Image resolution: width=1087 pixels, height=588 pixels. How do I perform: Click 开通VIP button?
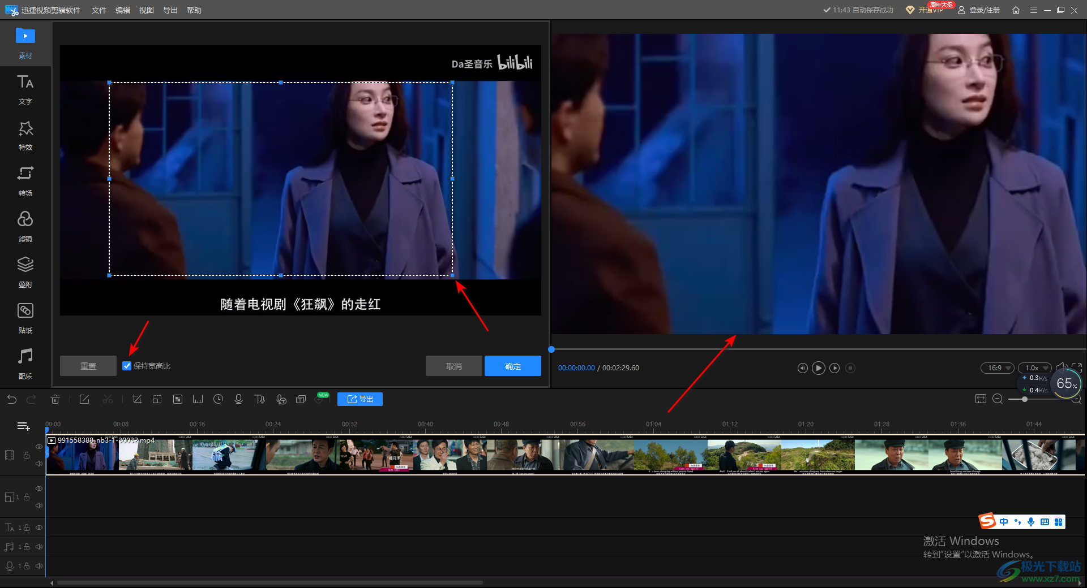pyautogui.click(x=925, y=10)
